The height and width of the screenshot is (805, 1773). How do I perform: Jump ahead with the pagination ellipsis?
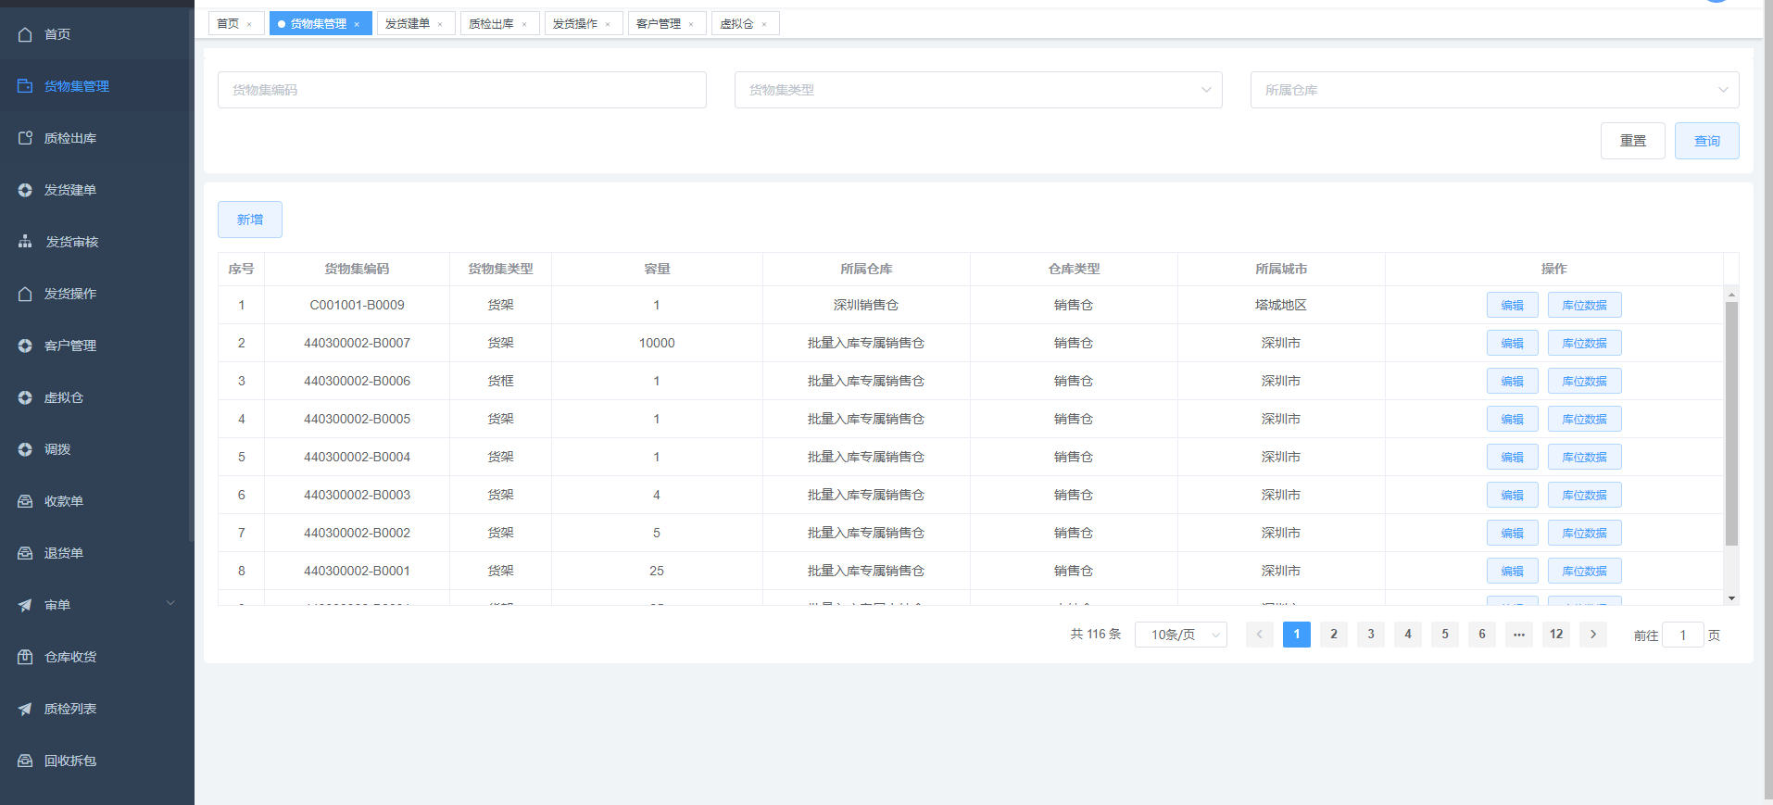(x=1519, y=635)
